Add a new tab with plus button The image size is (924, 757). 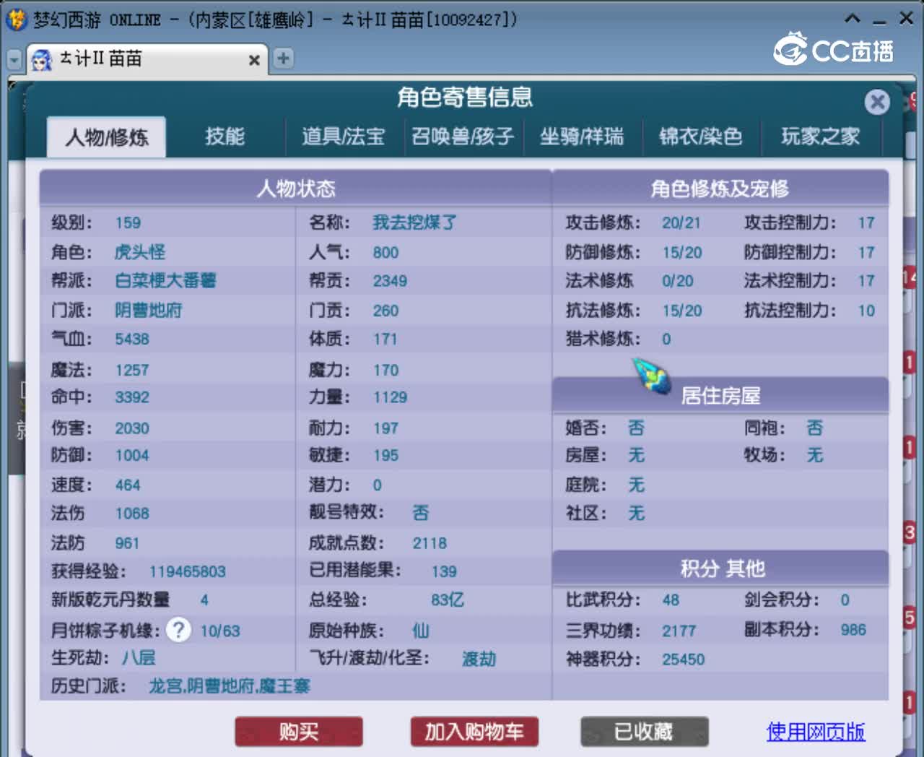pyautogui.click(x=284, y=59)
